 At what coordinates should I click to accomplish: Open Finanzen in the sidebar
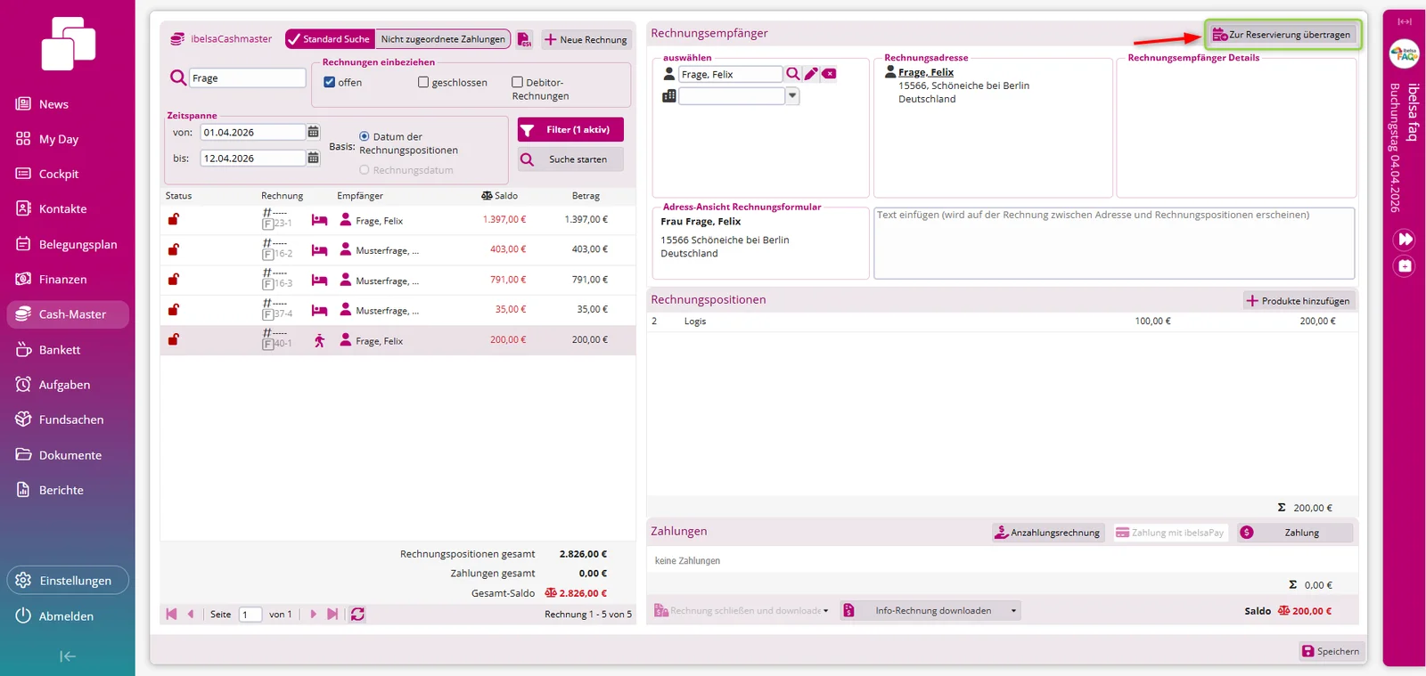[x=62, y=279]
